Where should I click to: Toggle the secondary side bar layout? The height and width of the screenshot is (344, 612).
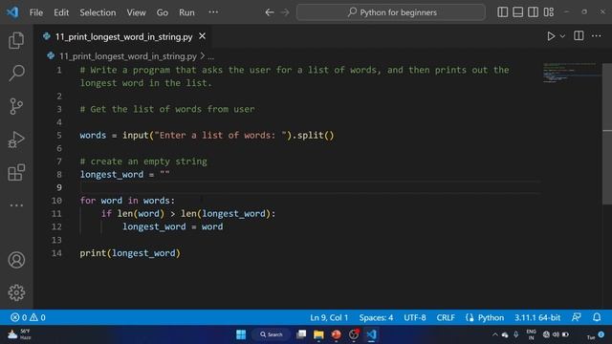click(534, 12)
